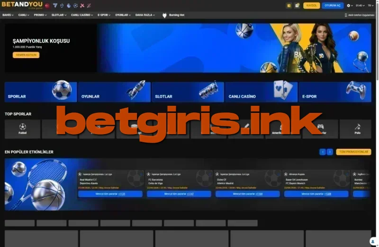Show next popular events with right arrow
The width and height of the screenshot is (379, 247).
[x=330, y=152]
